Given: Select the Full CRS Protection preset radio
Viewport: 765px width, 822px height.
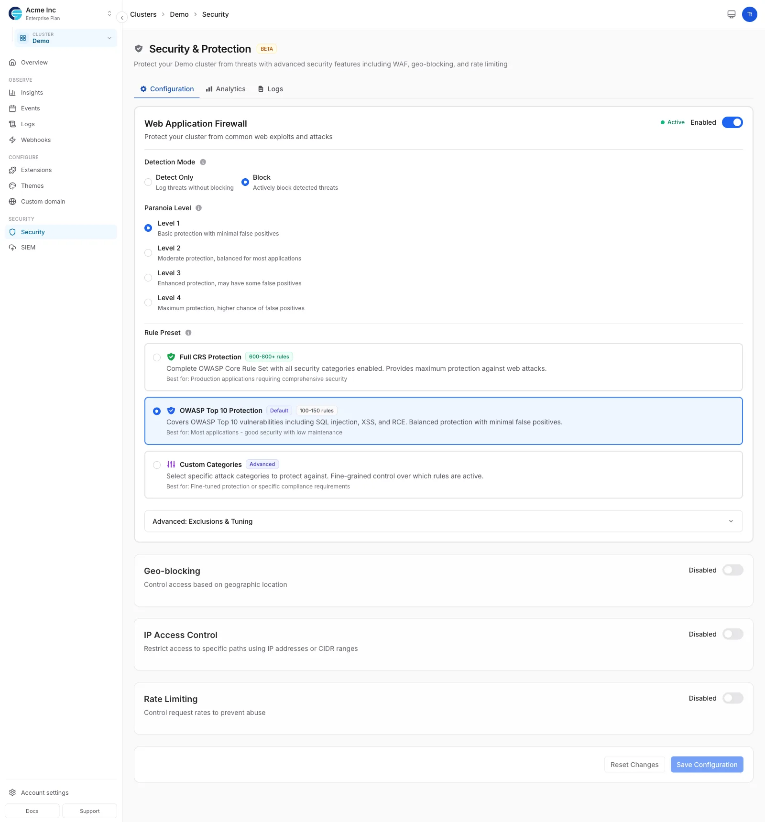Looking at the screenshot, I should click(157, 357).
